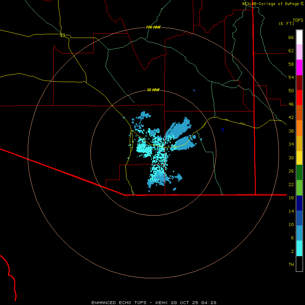The image size is (305, 305).
Task: Click the "34" legend value
Action: tap(291, 144)
